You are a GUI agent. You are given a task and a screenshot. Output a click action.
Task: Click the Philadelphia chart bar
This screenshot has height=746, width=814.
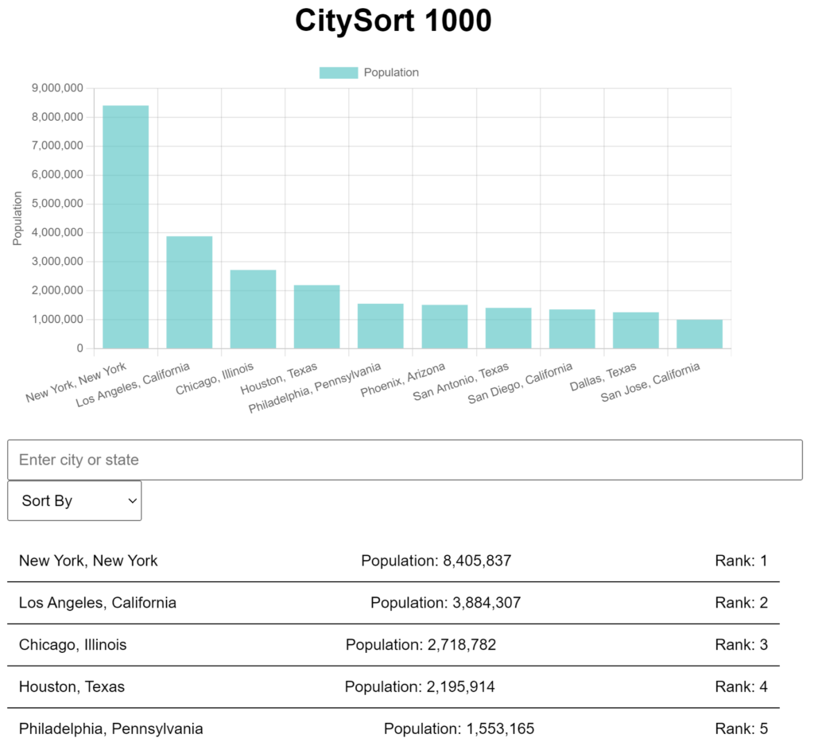point(381,326)
